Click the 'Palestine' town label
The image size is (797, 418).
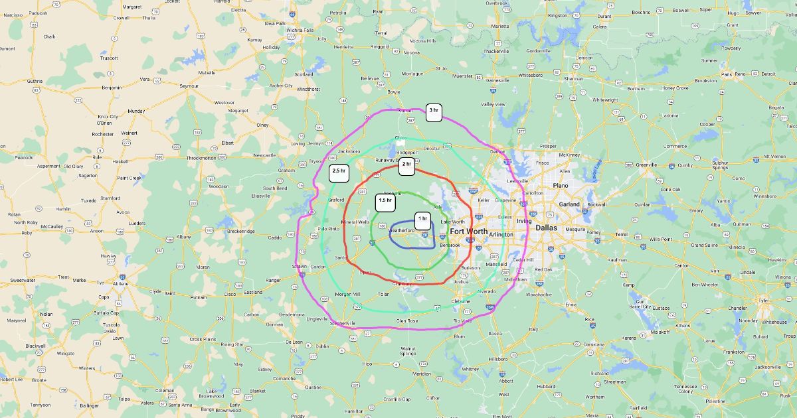point(716,401)
